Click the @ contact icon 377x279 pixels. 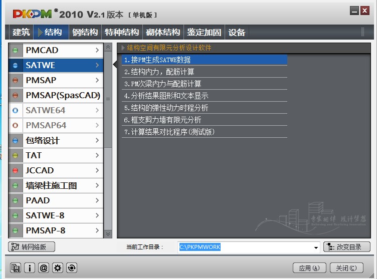tap(44, 268)
